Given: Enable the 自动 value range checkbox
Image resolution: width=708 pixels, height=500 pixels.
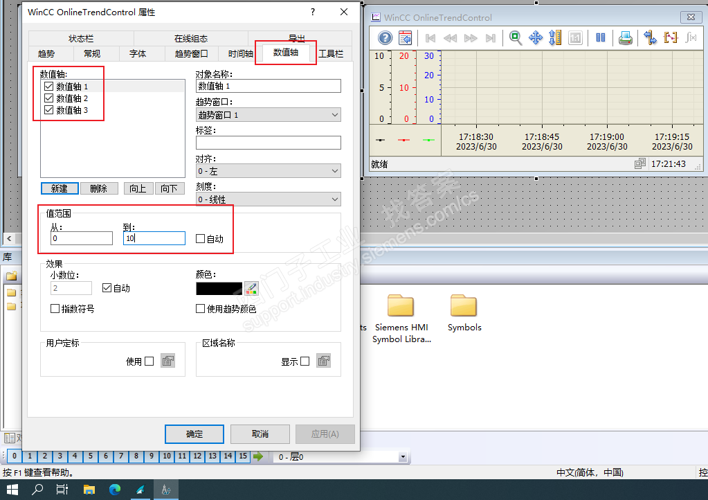Looking at the screenshot, I should (x=201, y=238).
